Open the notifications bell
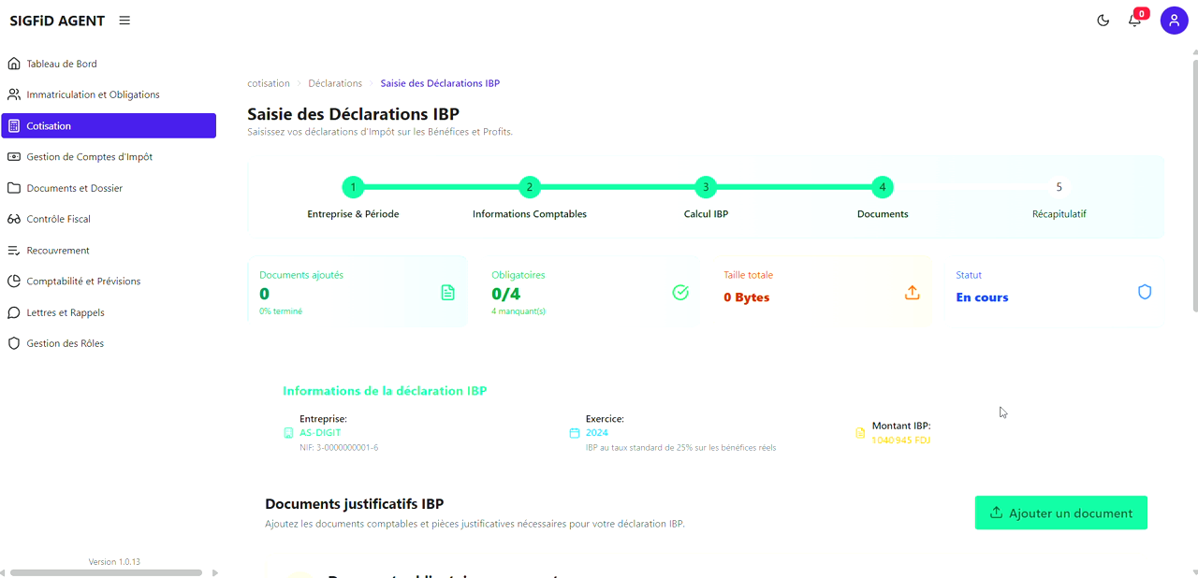The width and height of the screenshot is (1198, 578). 1134,21
